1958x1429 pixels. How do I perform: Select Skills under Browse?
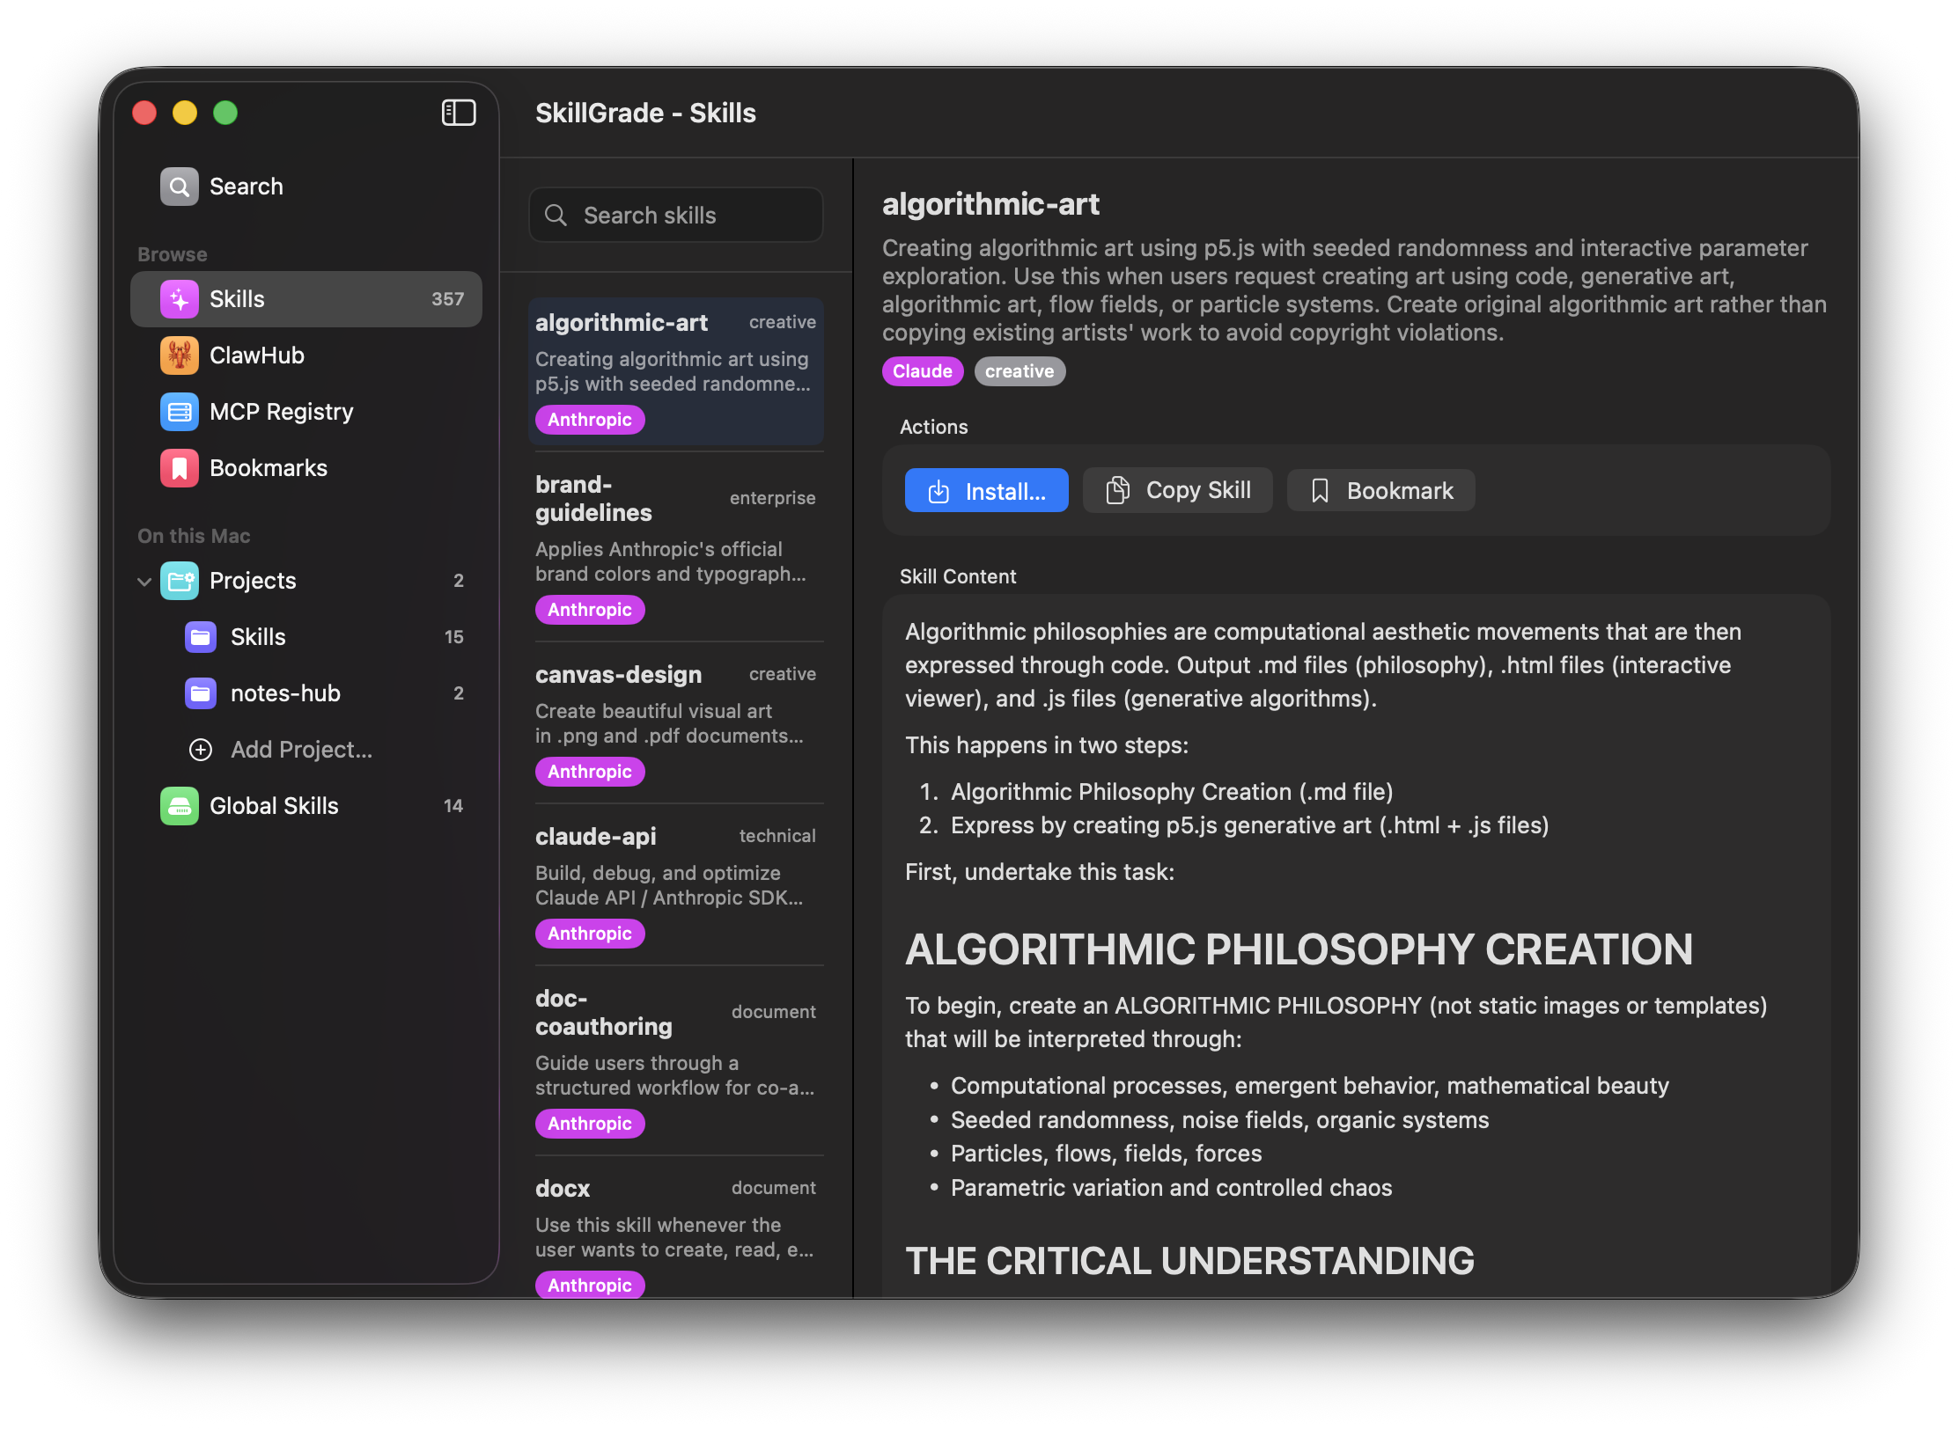[306, 299]
